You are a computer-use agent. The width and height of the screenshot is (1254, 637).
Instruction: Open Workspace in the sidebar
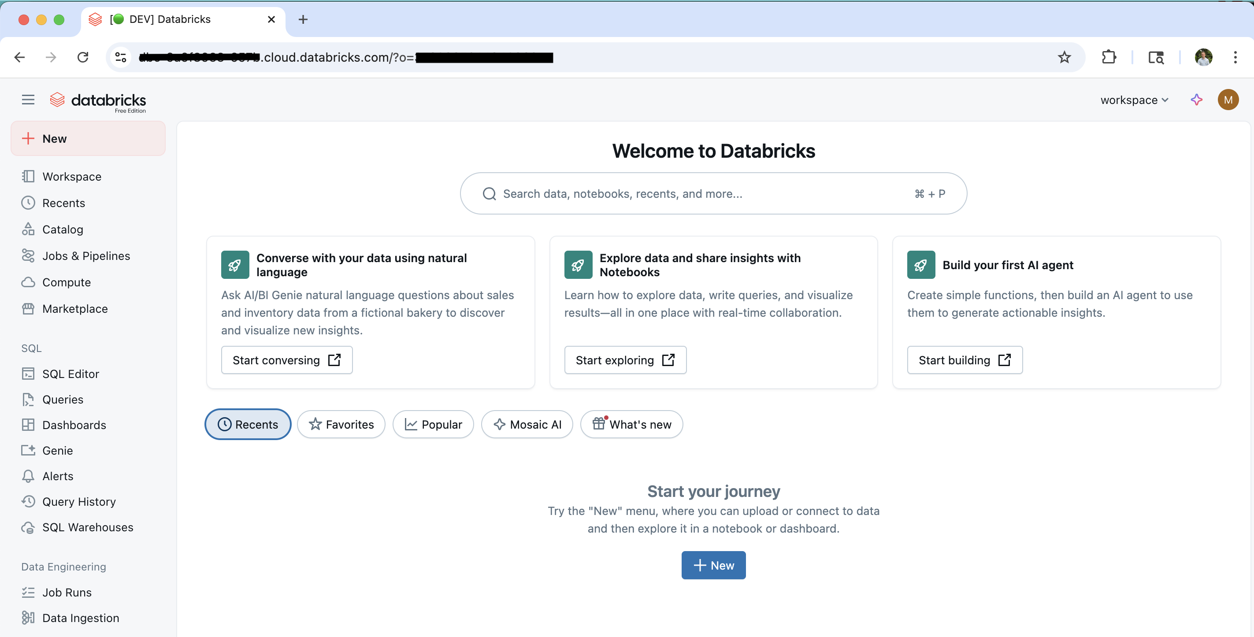(88, 177)
